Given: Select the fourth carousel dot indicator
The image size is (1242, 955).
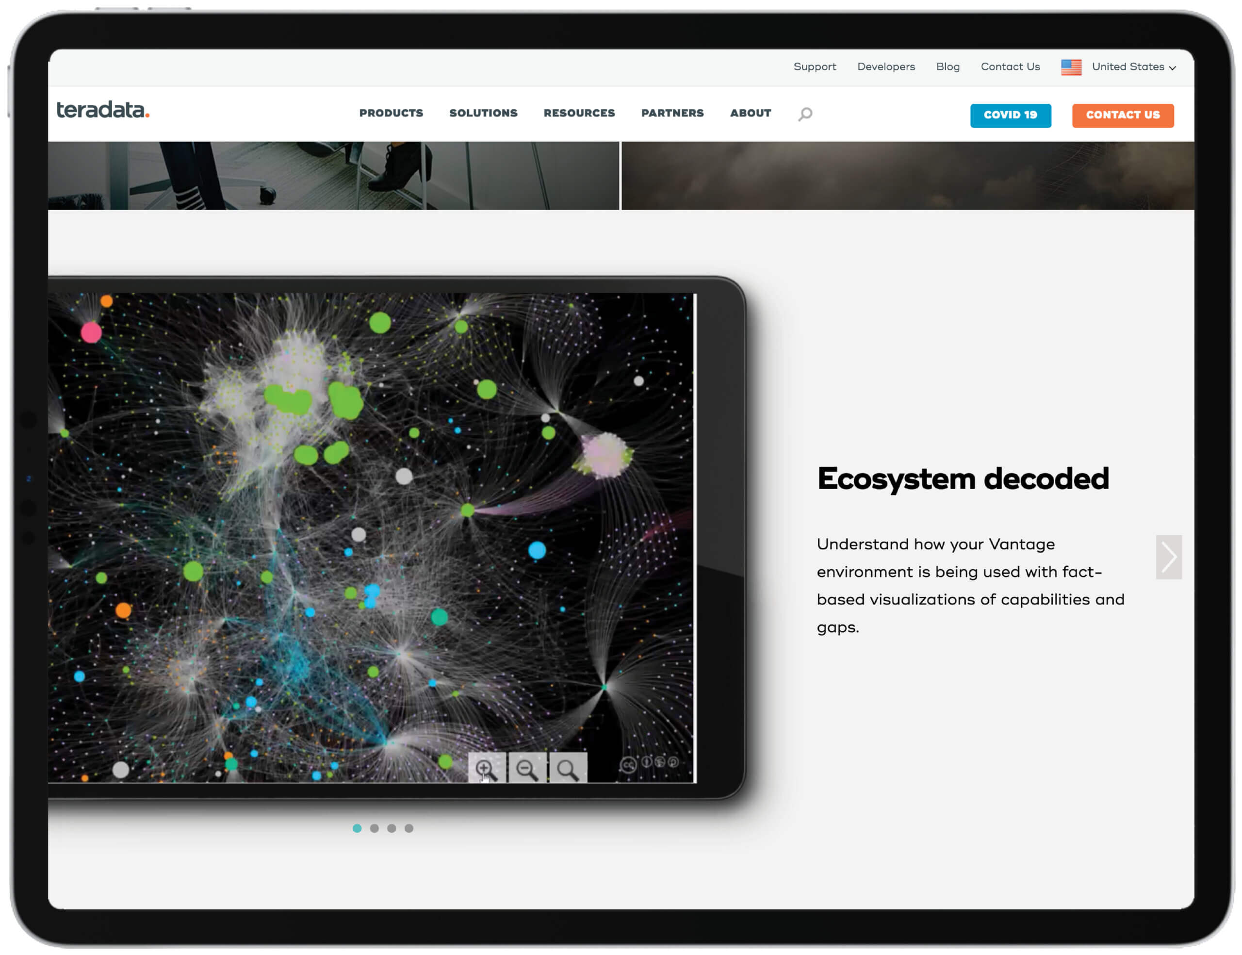Looking at the screenshot, I should click(x=409, y=827).
